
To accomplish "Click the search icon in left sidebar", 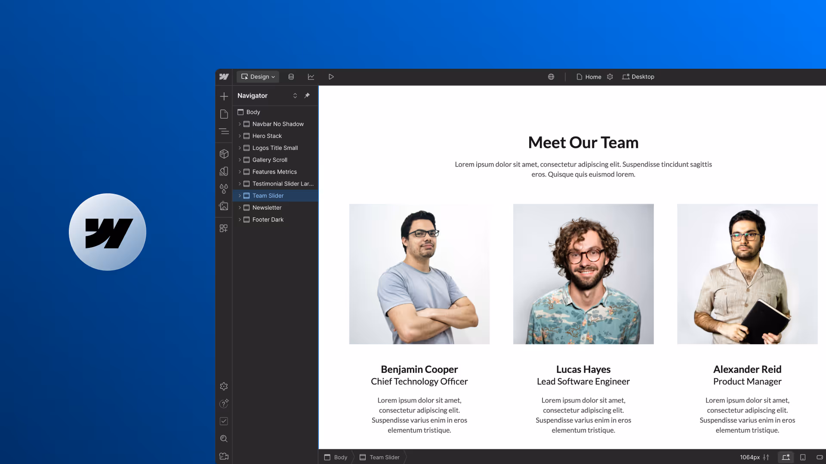I will pos(224,439).
